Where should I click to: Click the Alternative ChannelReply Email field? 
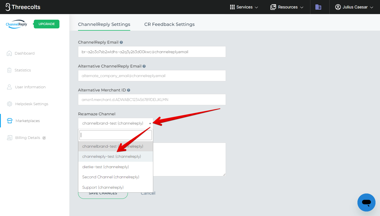point(152,76)
